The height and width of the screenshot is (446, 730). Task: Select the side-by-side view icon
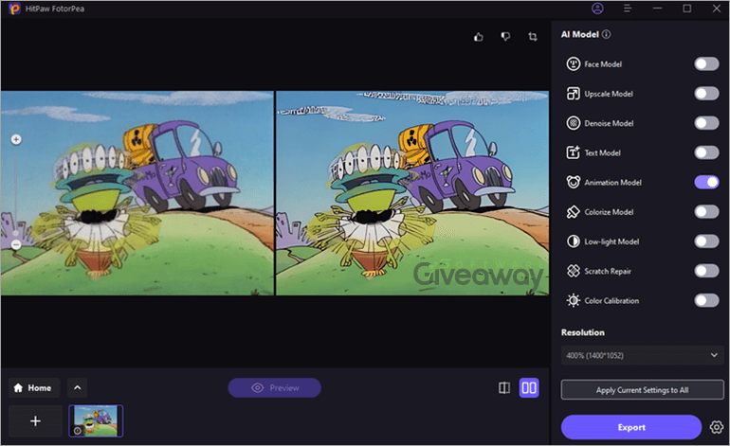(x=529, y=388)
